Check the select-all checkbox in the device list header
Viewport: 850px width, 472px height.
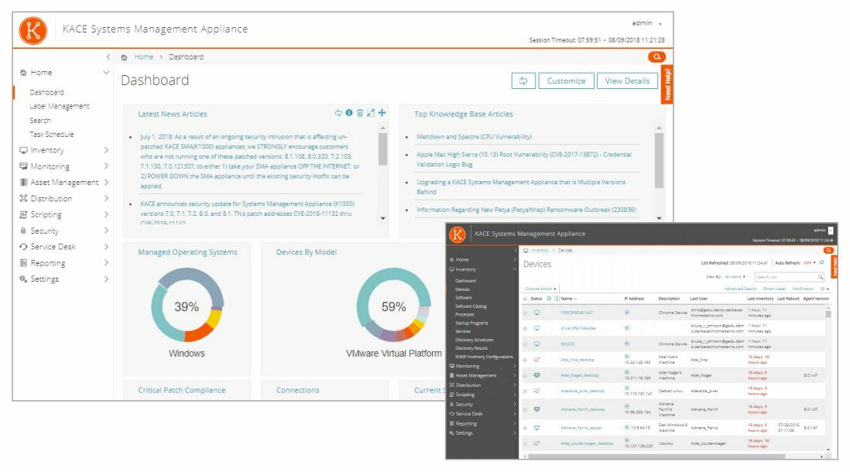tap(526, 299)
